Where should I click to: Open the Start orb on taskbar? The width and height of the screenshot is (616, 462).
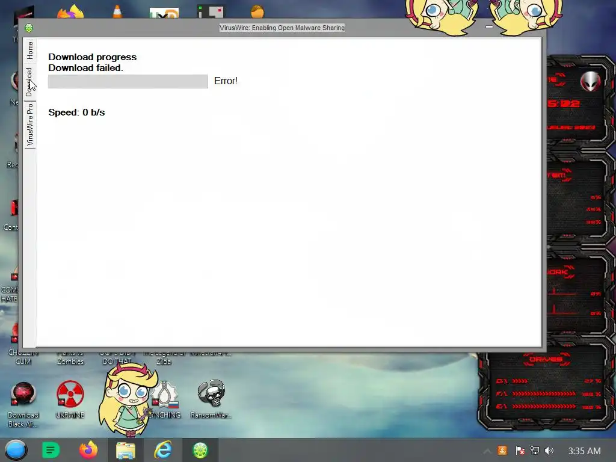pyautogui.click(x=16, y=450)
